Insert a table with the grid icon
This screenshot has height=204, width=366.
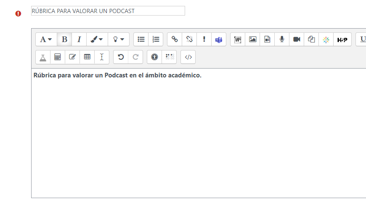(87, 57)
